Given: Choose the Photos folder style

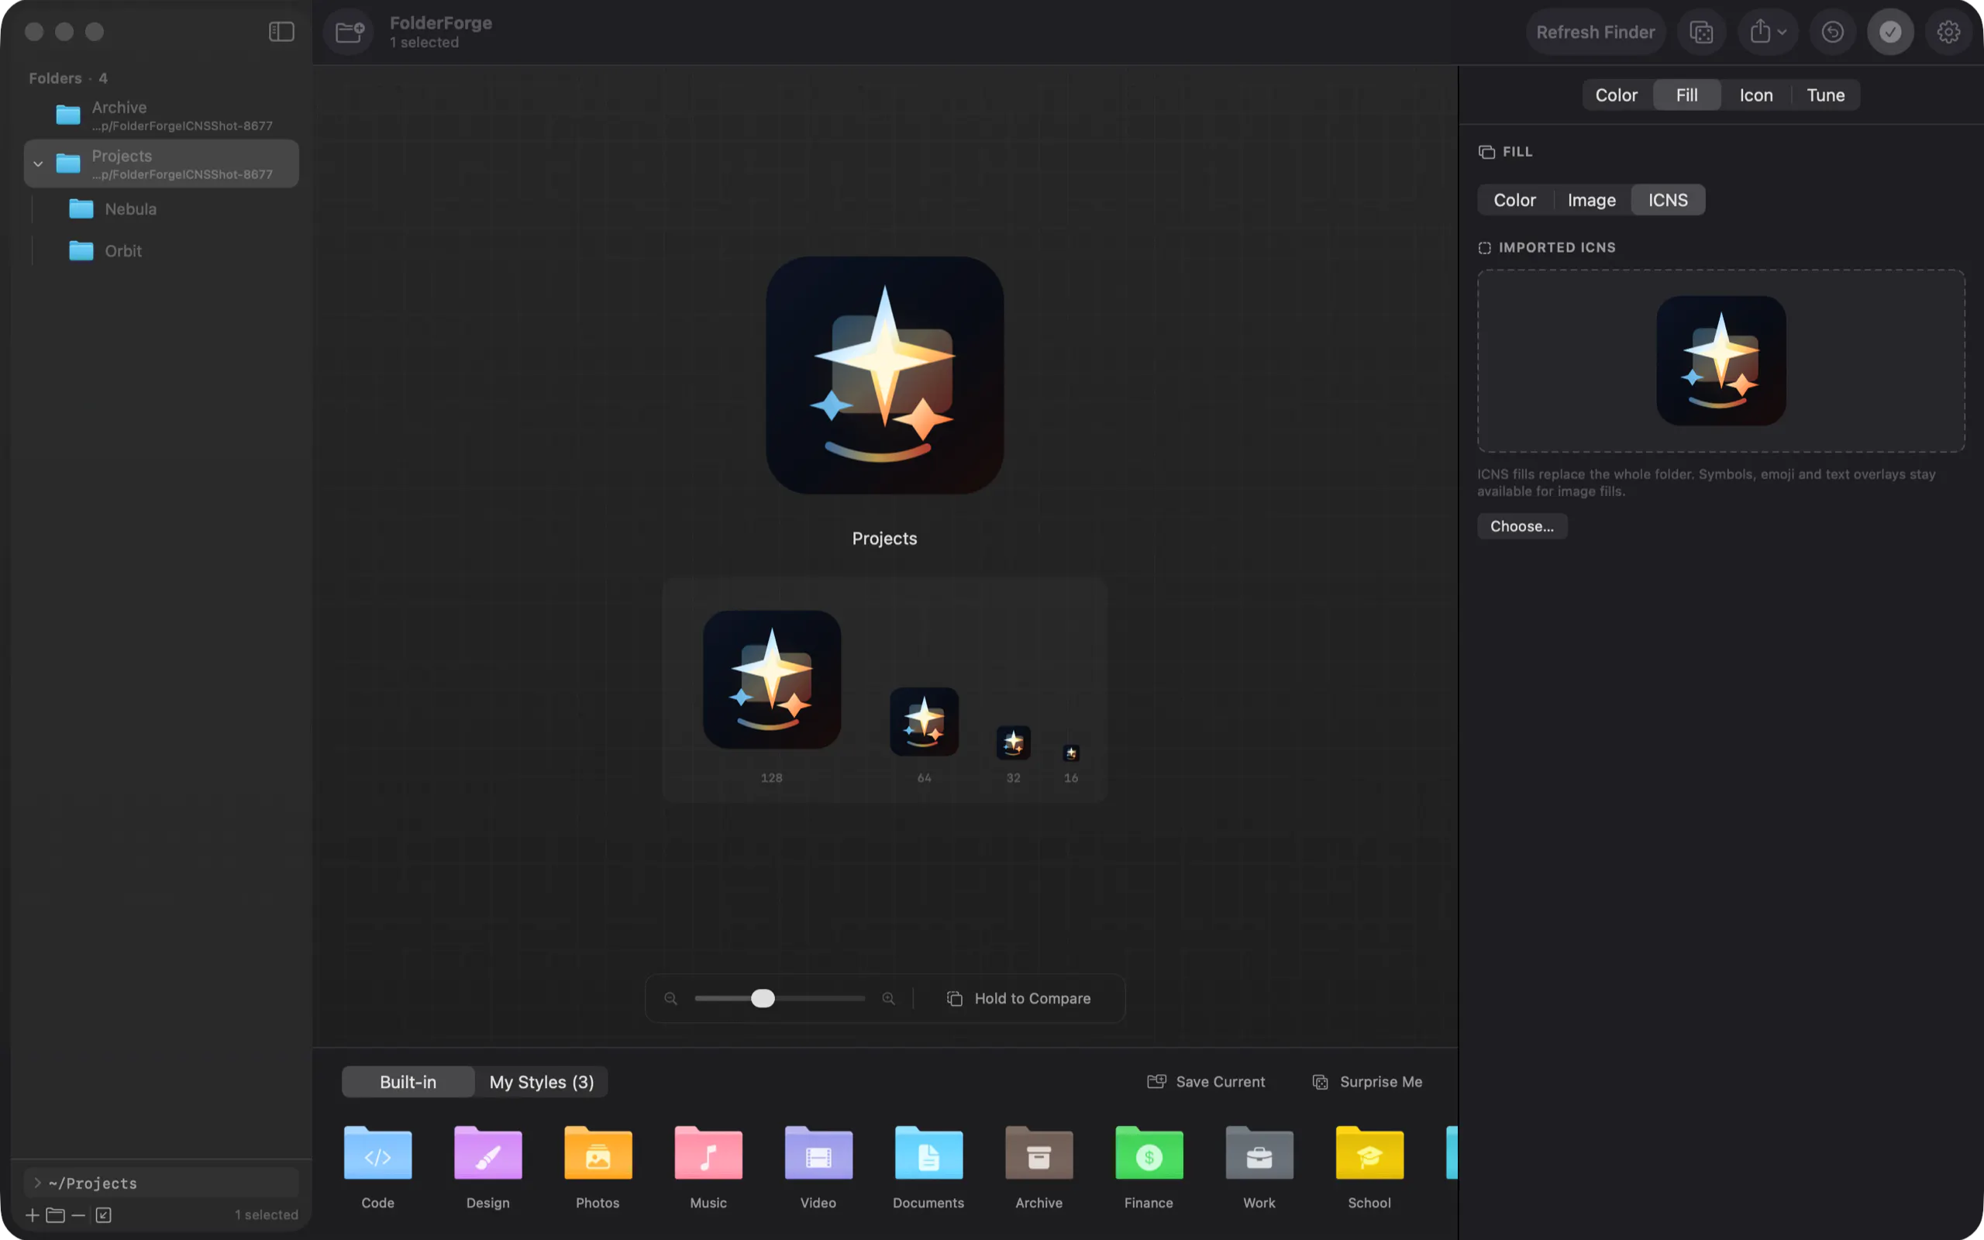Looking at the screenshot, I should tap(598, 1167).
